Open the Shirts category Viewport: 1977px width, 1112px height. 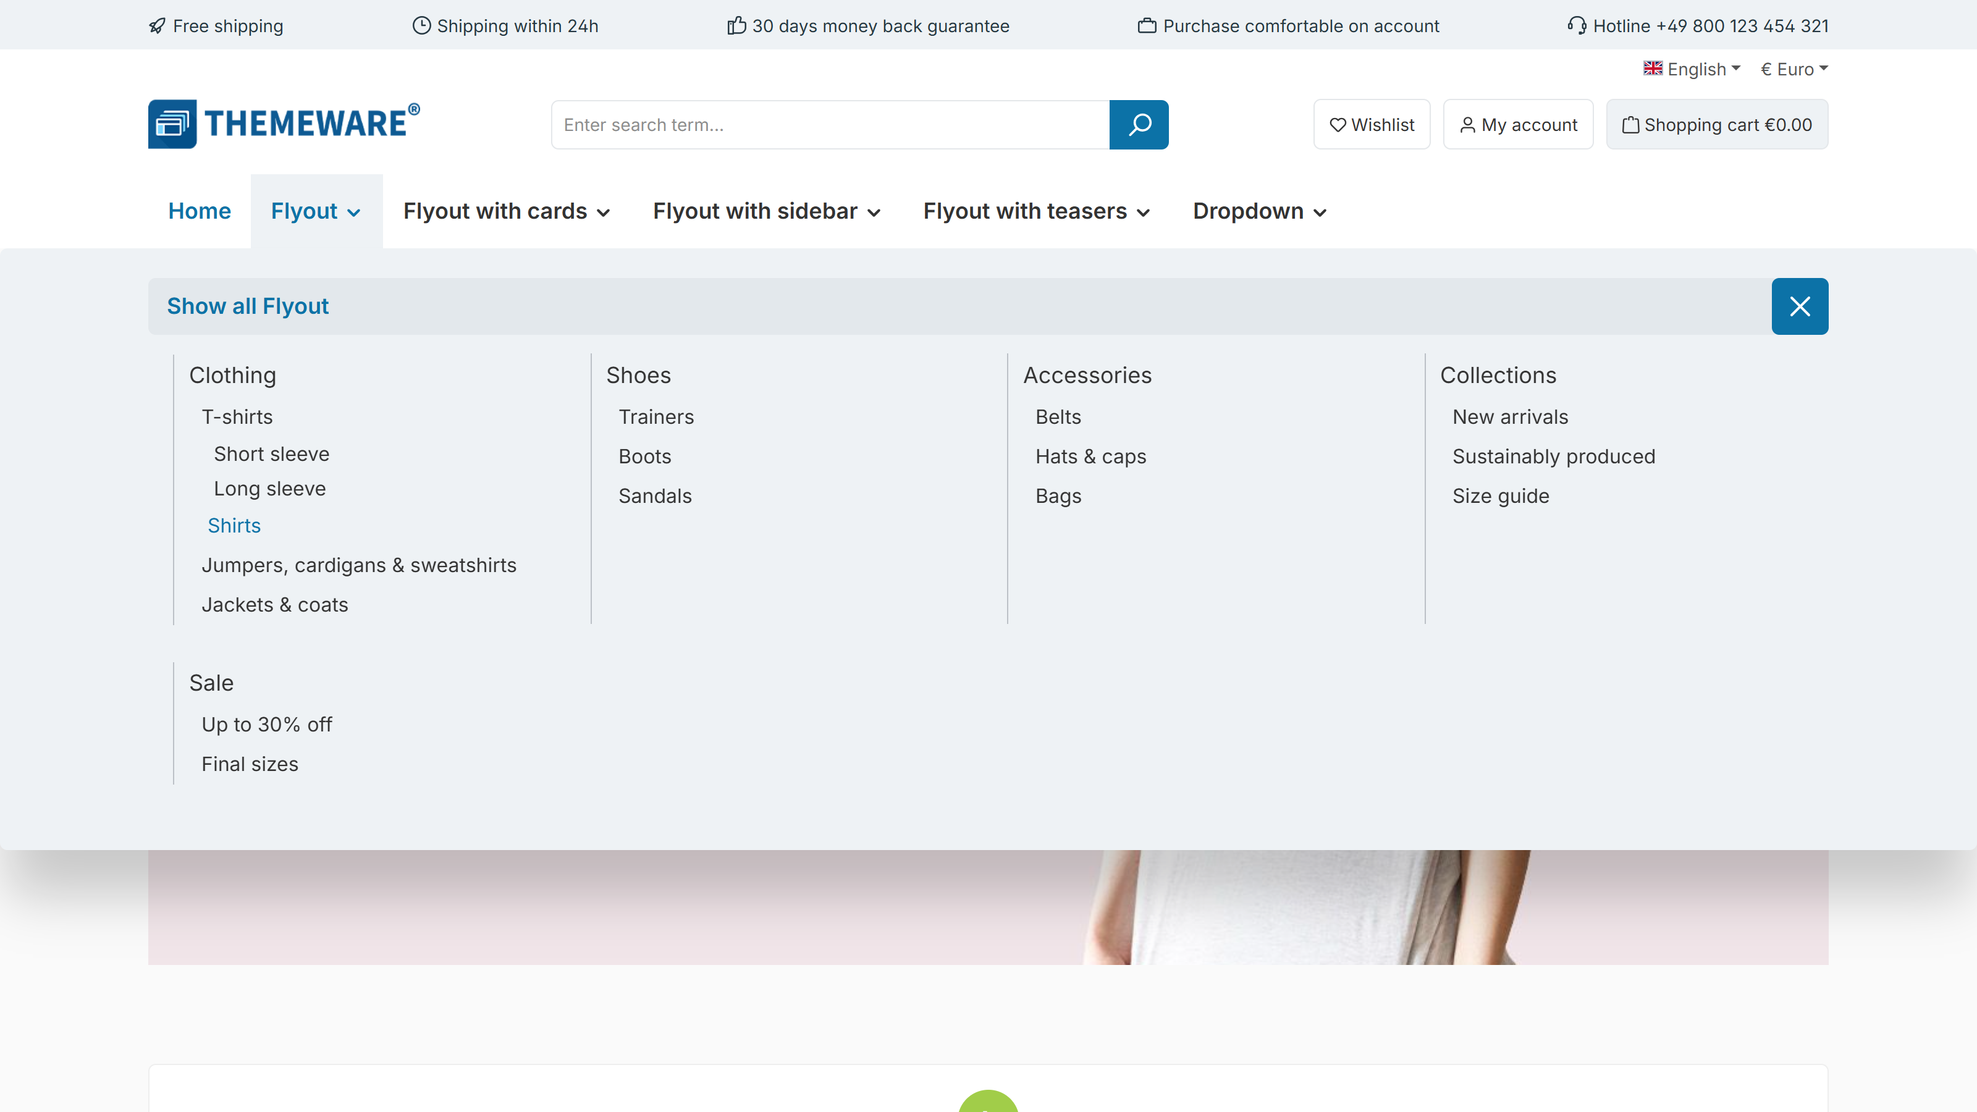(x=234, y=526)
